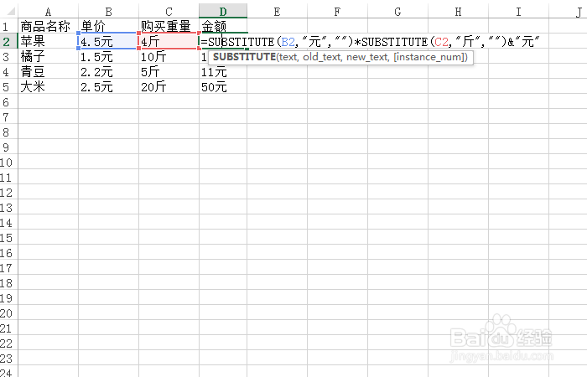The height and width of the screenshot is (377, 587).
Task: Click weight cell 10斤
Action: coord(169,56)
